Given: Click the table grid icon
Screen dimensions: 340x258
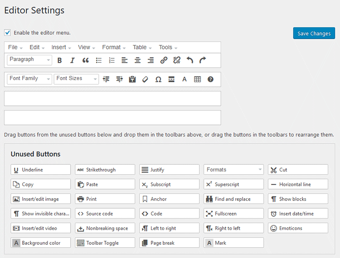Looking at the screenshot, I should click(x=197, y=79).
